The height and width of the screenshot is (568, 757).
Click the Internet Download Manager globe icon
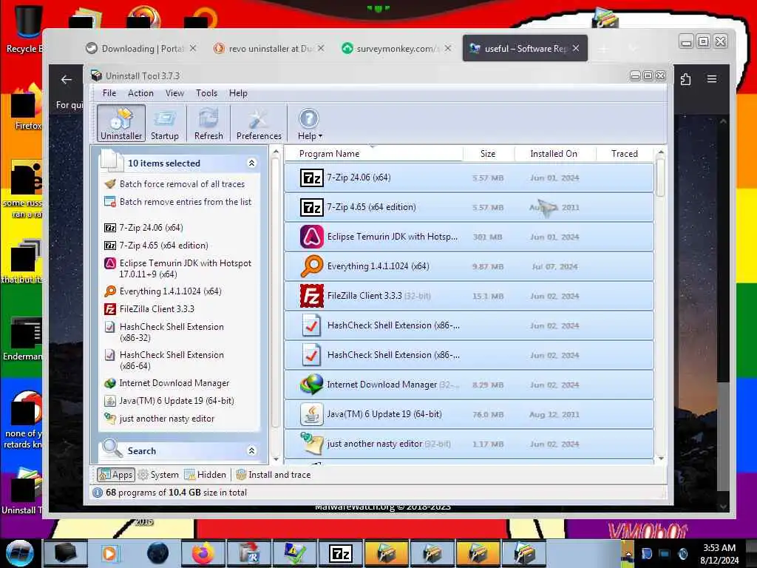coord(311,385)
